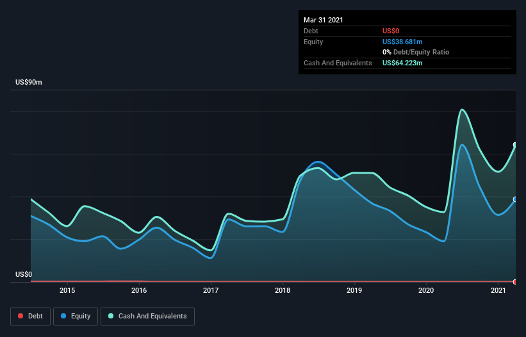Click the red US$0 debt value in tooltip
The width and height of the screenshot is (526, 337).
pyautogui.click(x=391, y=31)
